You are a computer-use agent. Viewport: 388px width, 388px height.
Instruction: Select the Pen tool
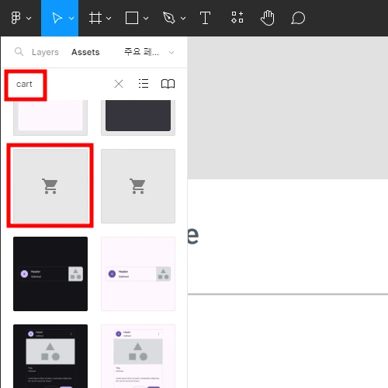click(x=169, y=18)
